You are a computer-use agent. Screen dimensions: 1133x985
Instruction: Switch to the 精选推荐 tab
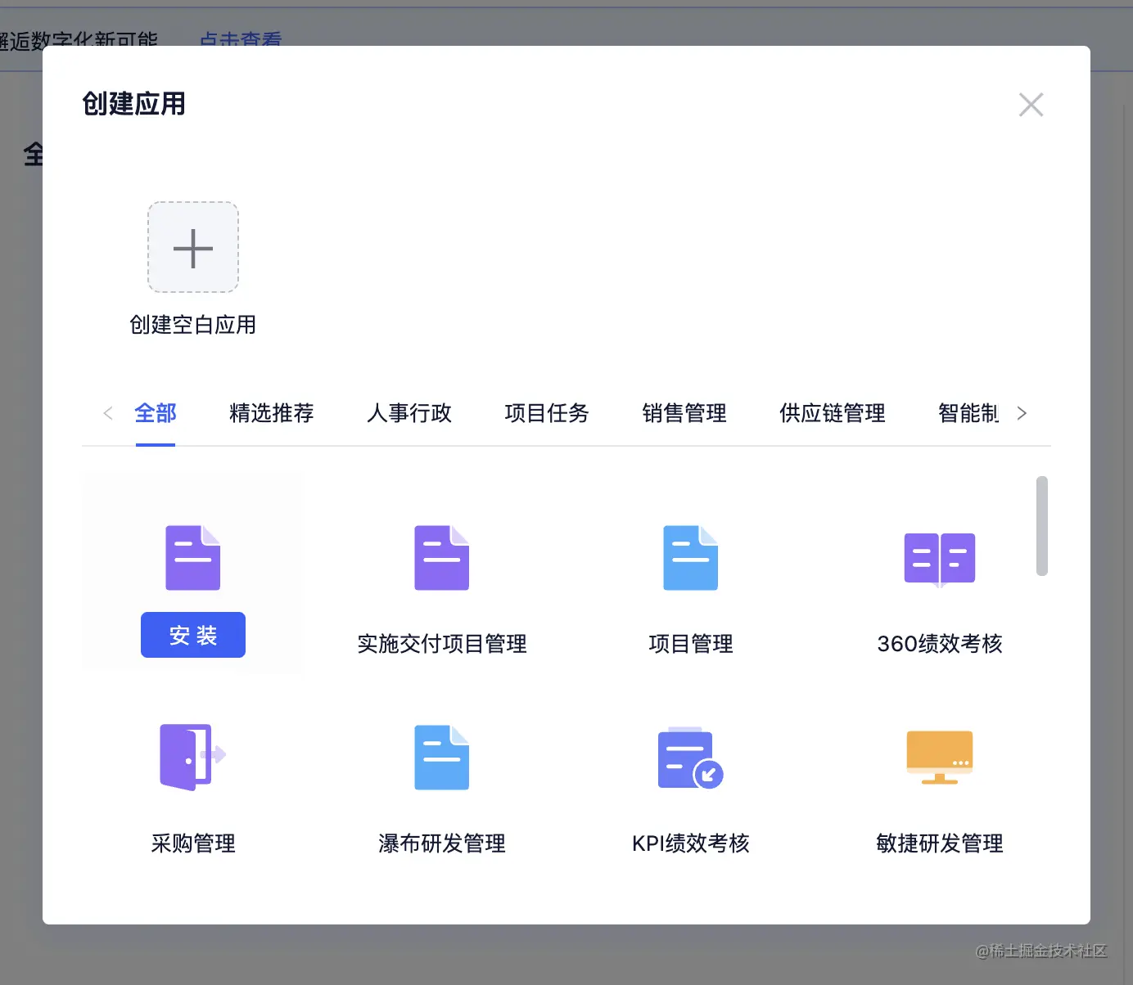pyautogui.click(x=272, y=413)
